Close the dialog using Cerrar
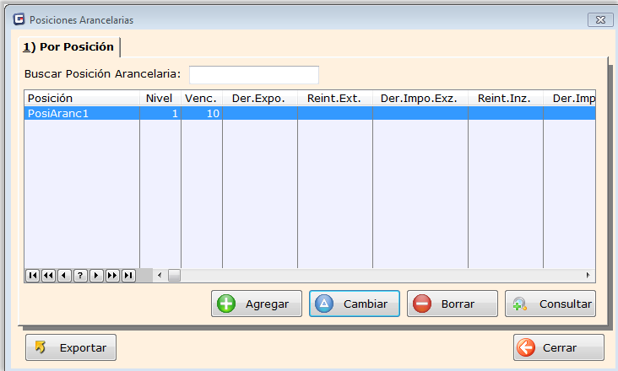 coord(558,347)
